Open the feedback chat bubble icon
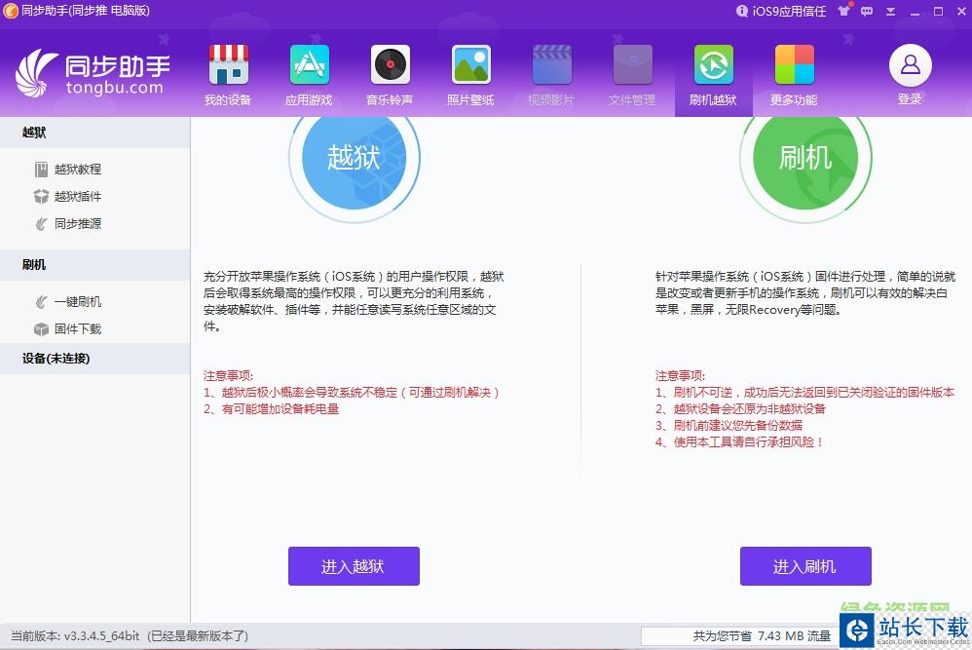 pyautogui.click(x=866, y=12)
